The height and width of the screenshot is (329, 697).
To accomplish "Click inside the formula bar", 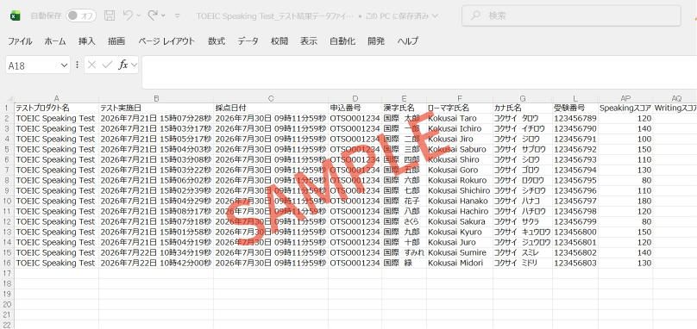I will (419, 72).
